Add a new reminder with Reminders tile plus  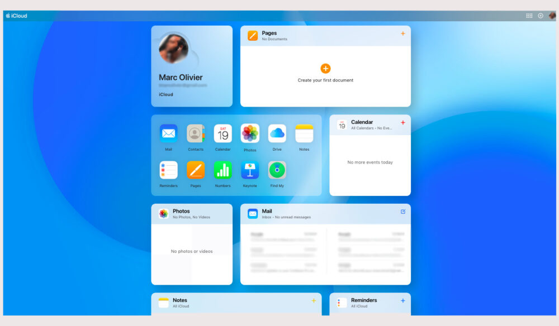tap(403, 301)
